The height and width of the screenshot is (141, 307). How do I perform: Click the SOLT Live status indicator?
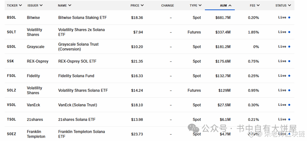[289, 32]
